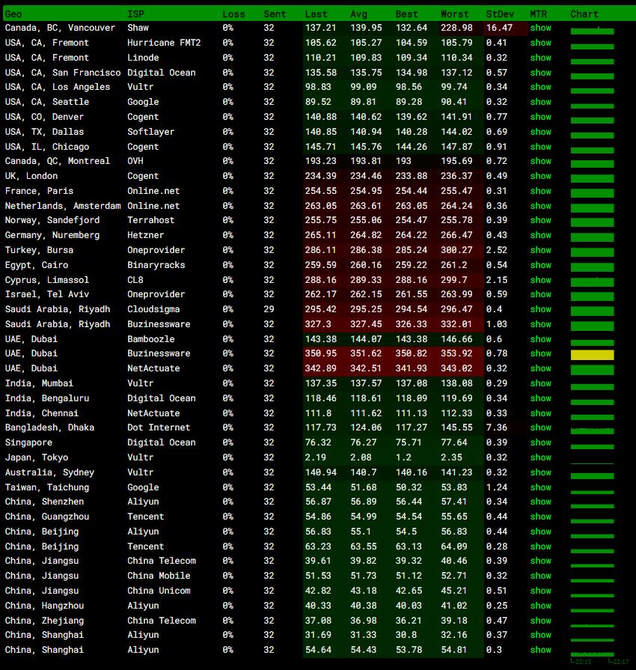This screenshot has height=670, width=636.
Task: Show MTR for Norway, Sandefjord Terrahost
Action: tap(540, 220)
